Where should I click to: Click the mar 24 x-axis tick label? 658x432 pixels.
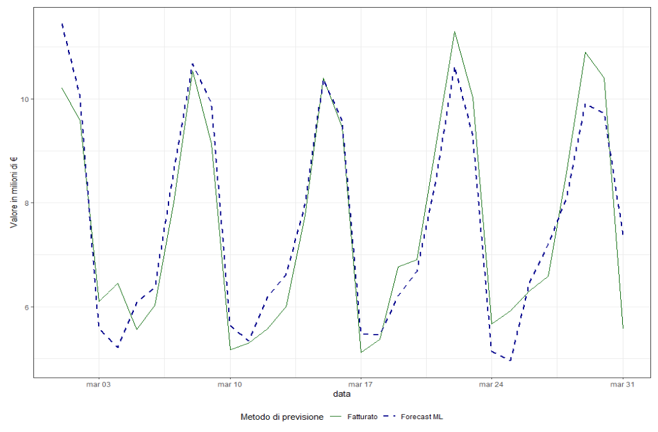click(x=491, y=385)
